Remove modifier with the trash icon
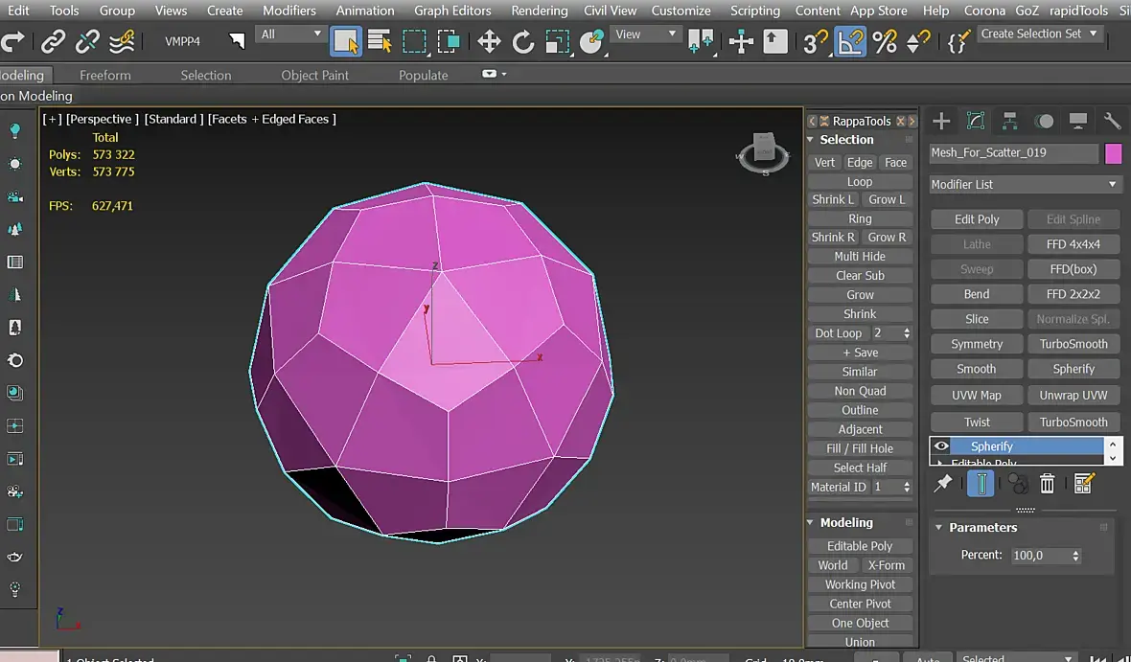This screenshot has height=662, width=1131. click(x=1048, y=484)
